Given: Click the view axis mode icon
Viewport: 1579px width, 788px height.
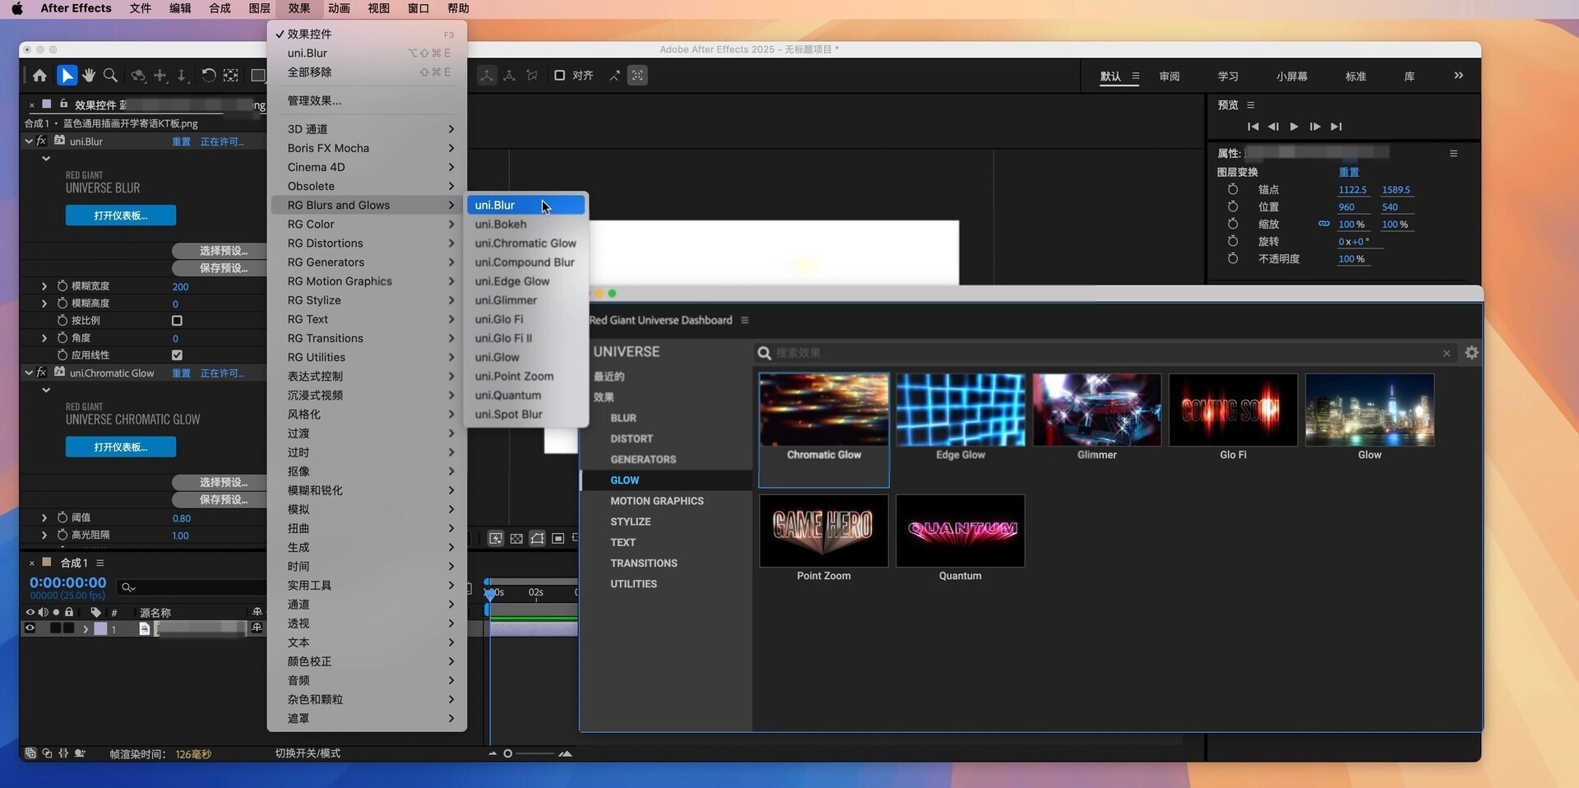Looking at the screenshot, I should click(x=532, y=76).
